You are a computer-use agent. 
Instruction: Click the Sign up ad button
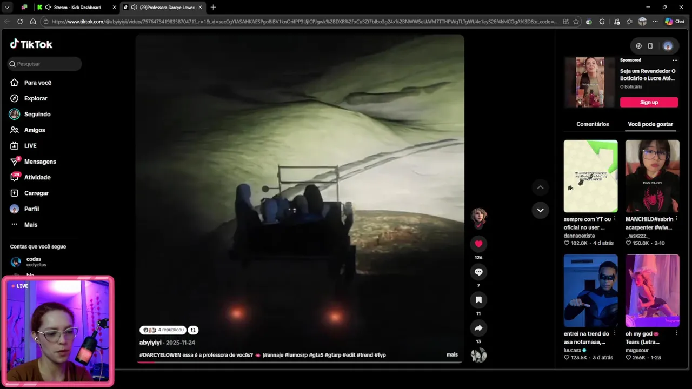pyautogui.click(x=649, y=102)
